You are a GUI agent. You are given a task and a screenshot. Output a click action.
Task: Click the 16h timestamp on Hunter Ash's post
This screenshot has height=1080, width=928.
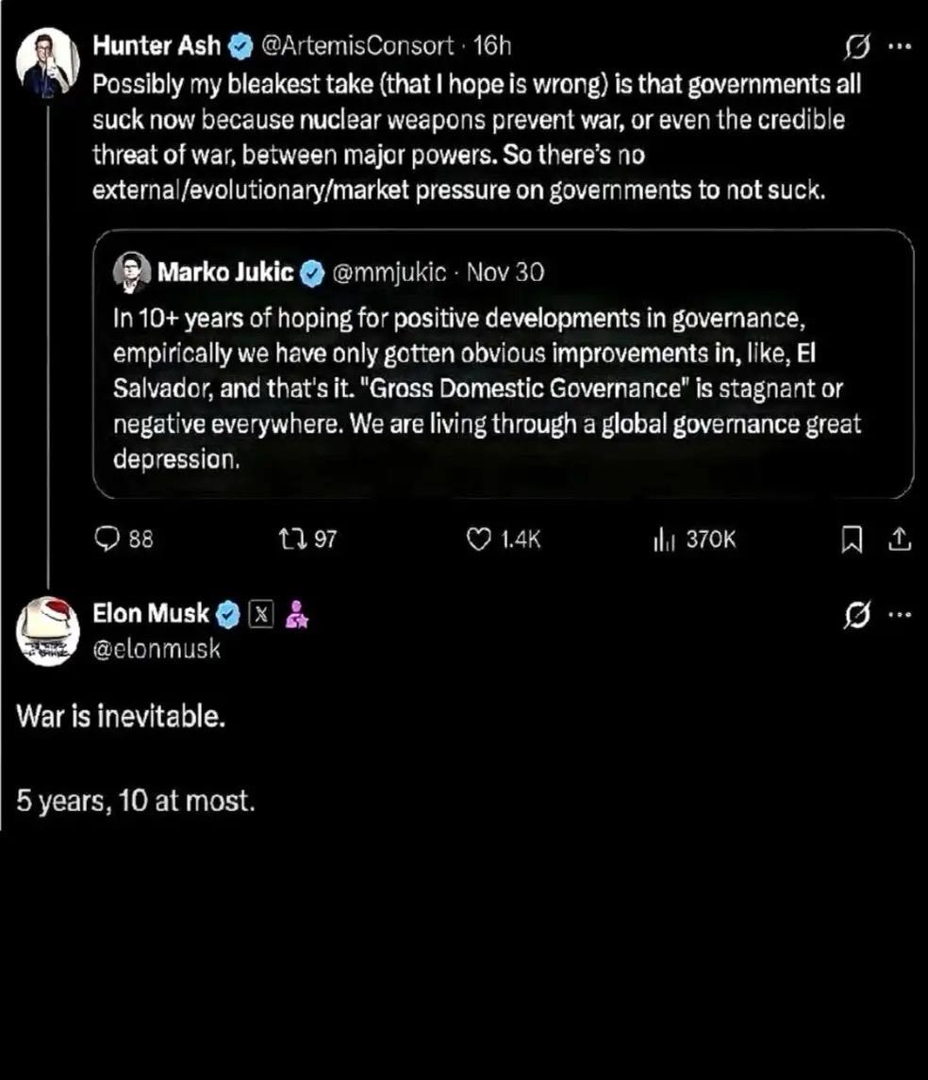tap(491, 45)
